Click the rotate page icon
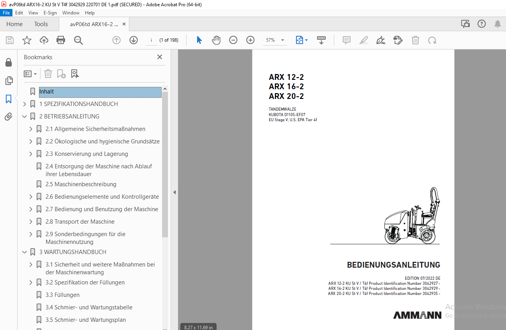The image size is (506, 330). pyautogui.click(x=432, y=40)
